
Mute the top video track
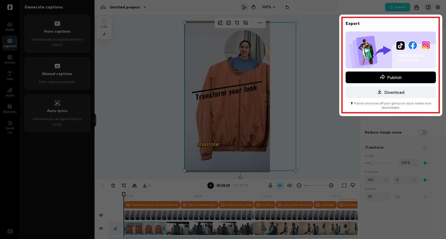pos(101,215)
